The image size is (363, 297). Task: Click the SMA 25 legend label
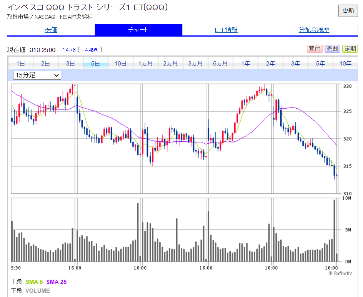coord(57,282)
